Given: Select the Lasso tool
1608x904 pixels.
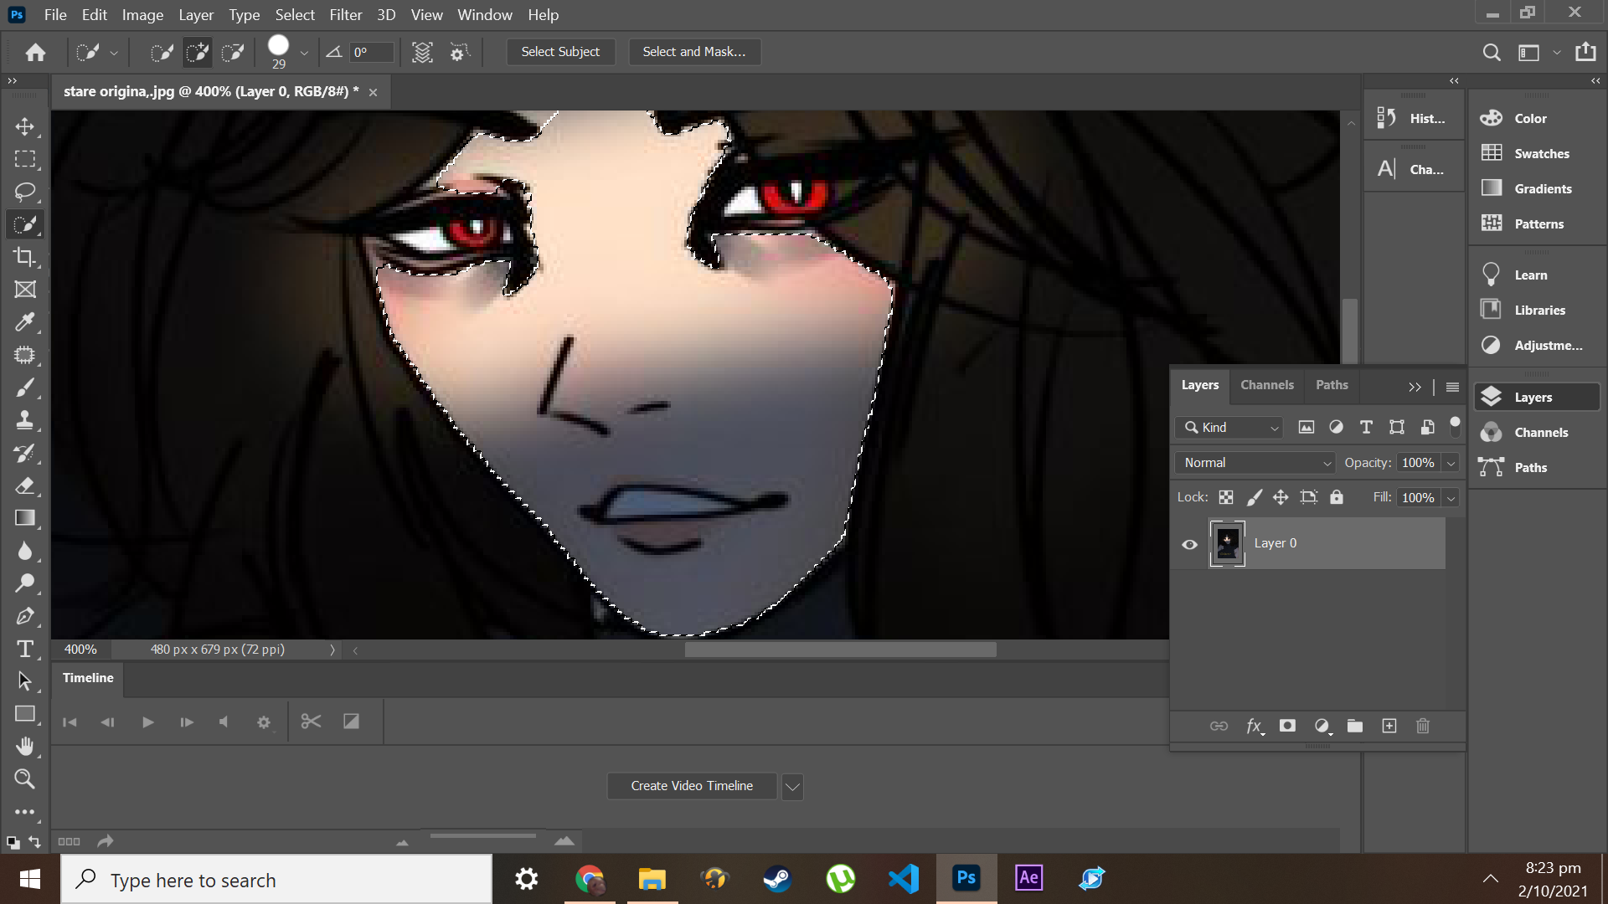Looking at the screenshot, I should coord(25,192).
